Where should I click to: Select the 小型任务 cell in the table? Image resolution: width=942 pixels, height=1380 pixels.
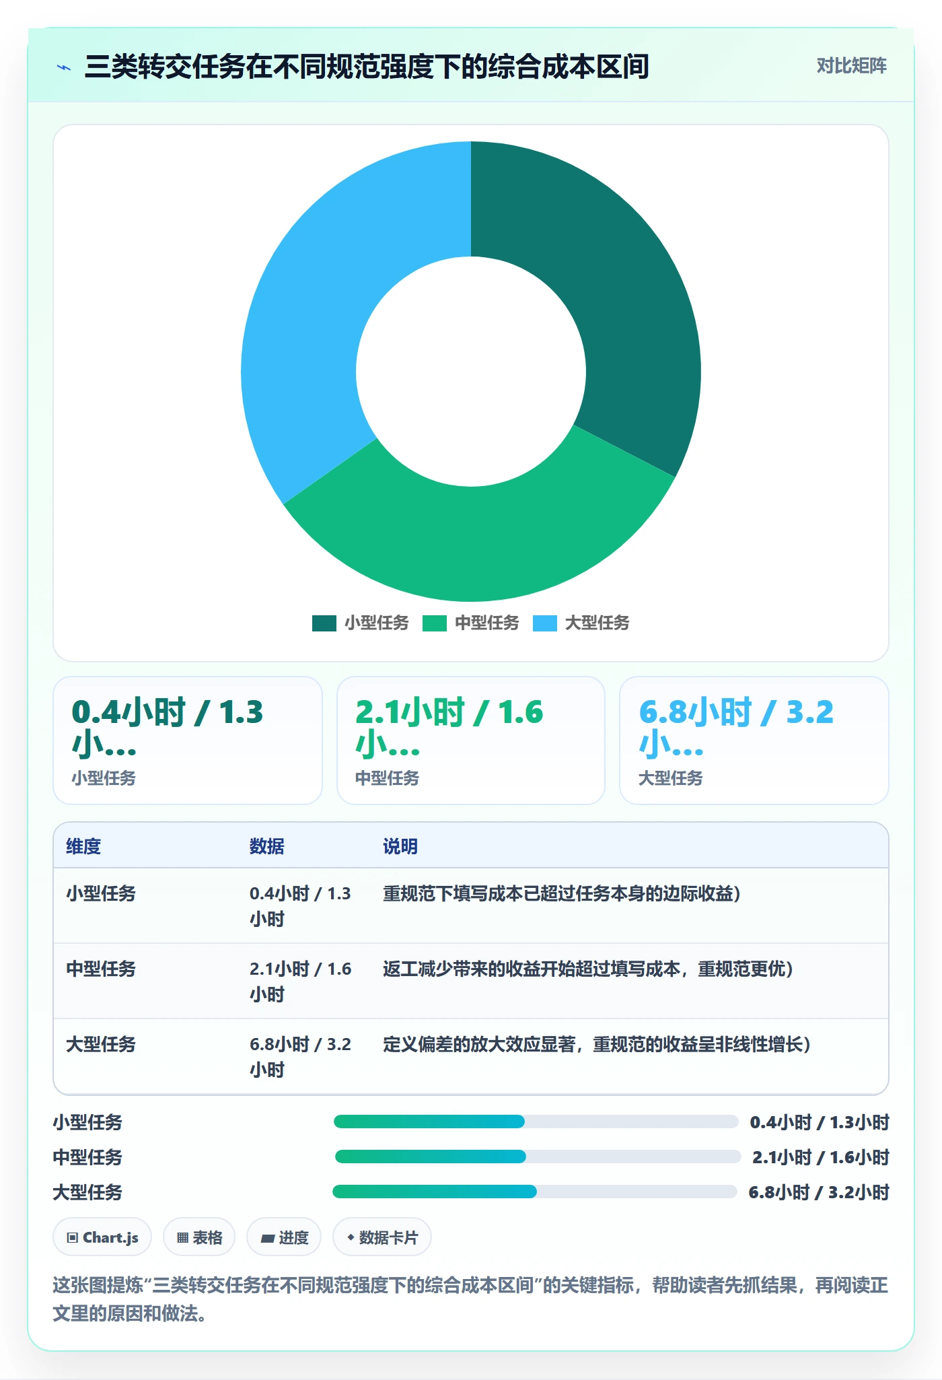click(101, 893)
